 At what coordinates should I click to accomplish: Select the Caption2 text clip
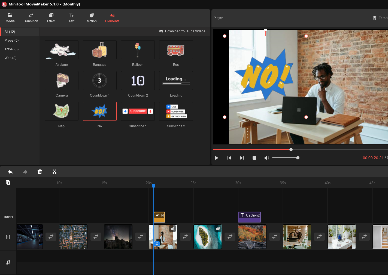point(249,217)
